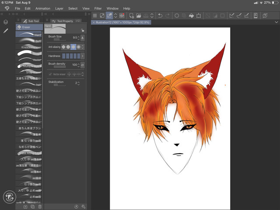The width and height of the screenshot is (280, 210).
Task: Tap the round quick-access button at bottom left
Action: click(9, 198)
